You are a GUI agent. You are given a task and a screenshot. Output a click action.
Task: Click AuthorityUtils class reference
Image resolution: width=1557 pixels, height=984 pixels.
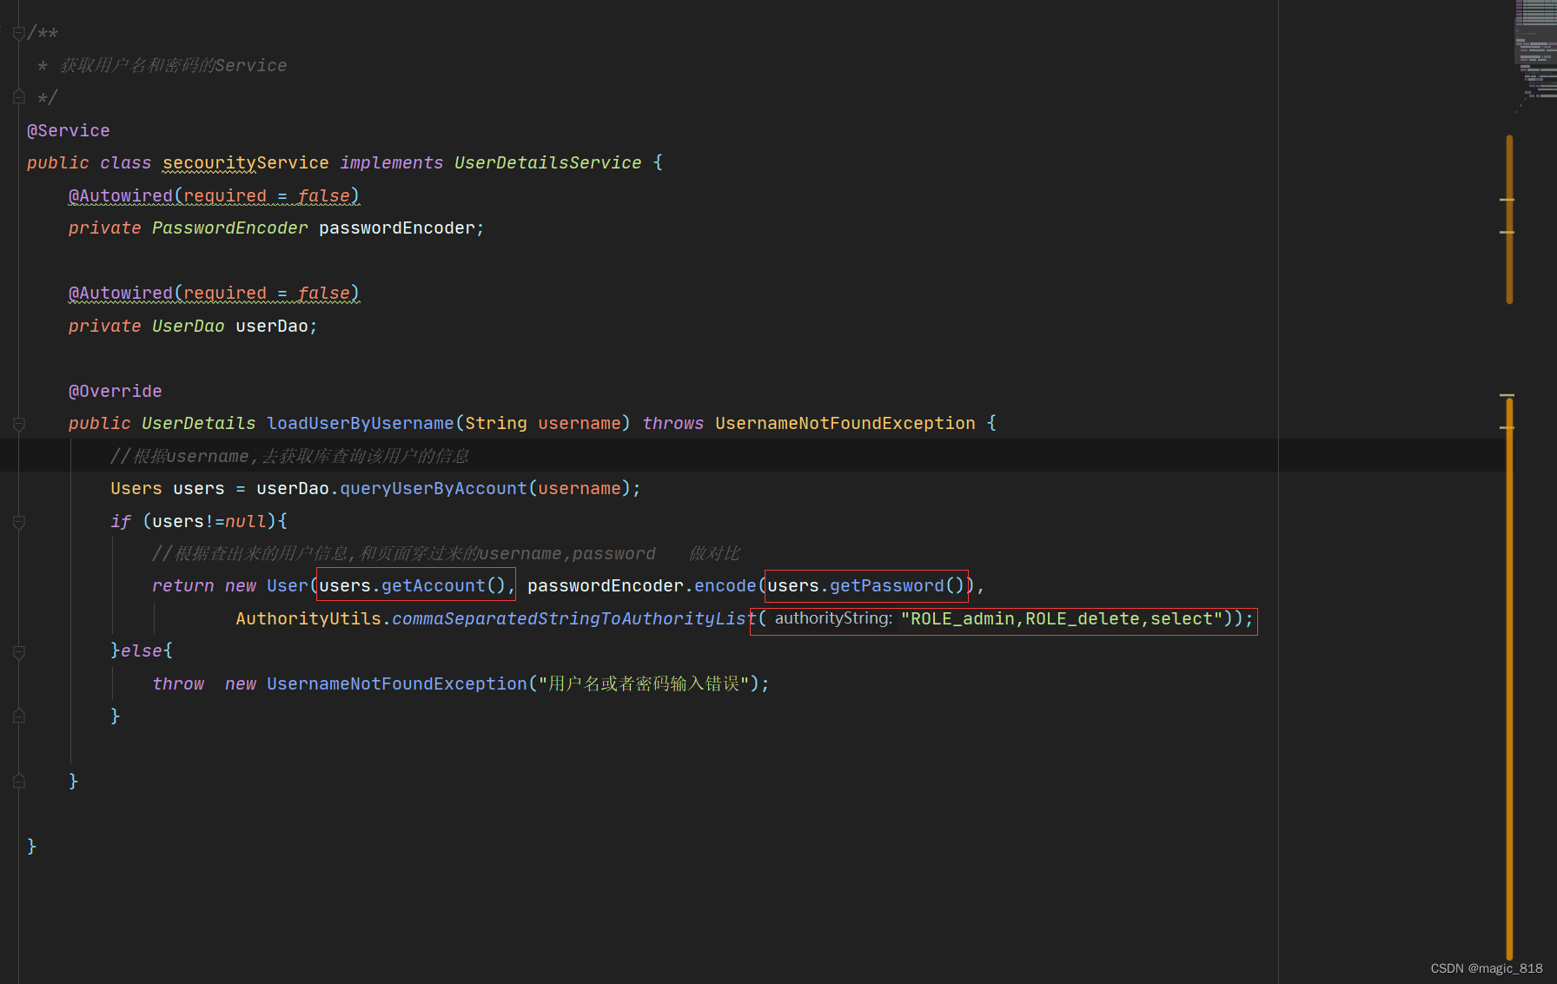coord(308,619)
